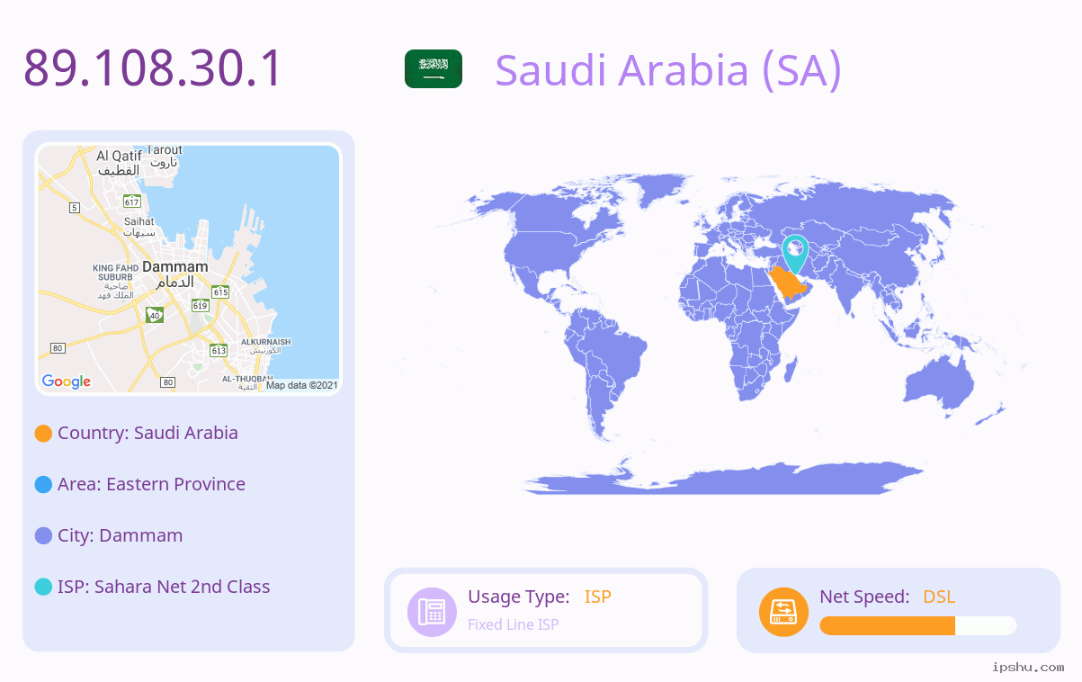Click the orange net speed drive icon

point(783,612)
